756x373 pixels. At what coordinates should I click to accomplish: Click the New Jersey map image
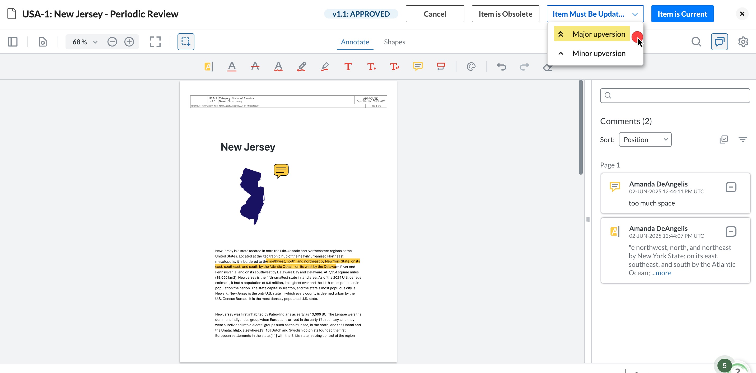tap(252, 196)
